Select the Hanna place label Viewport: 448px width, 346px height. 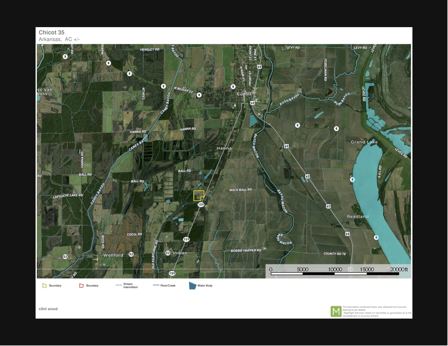point(224,148)
